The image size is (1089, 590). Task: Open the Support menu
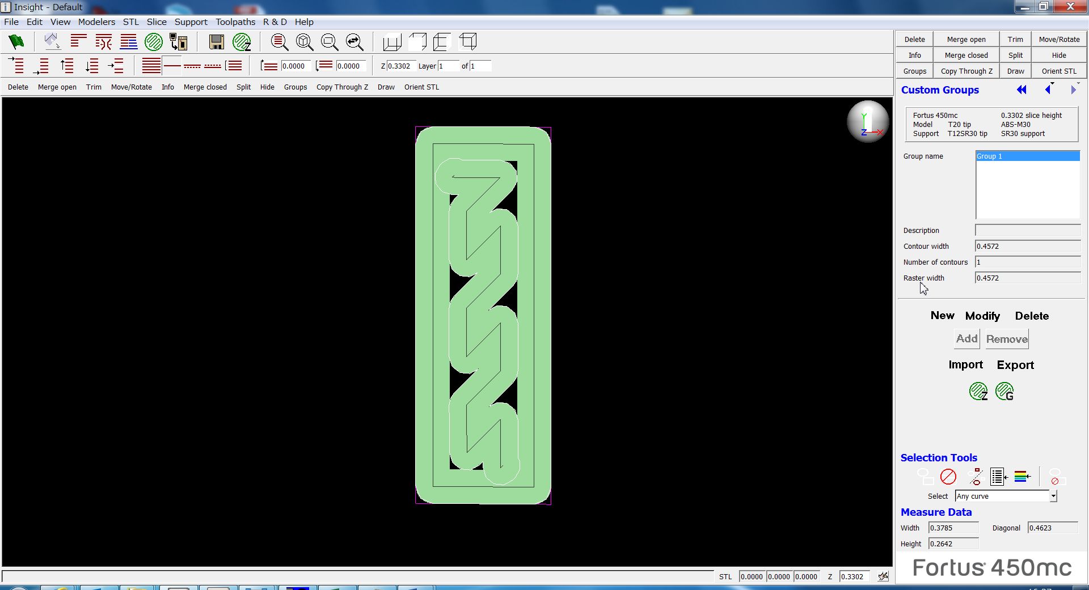[x=191, y=22]
